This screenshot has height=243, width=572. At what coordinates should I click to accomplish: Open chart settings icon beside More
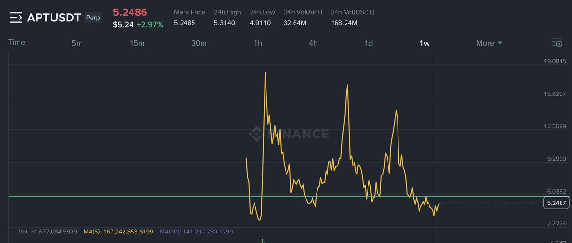point(557,43)
